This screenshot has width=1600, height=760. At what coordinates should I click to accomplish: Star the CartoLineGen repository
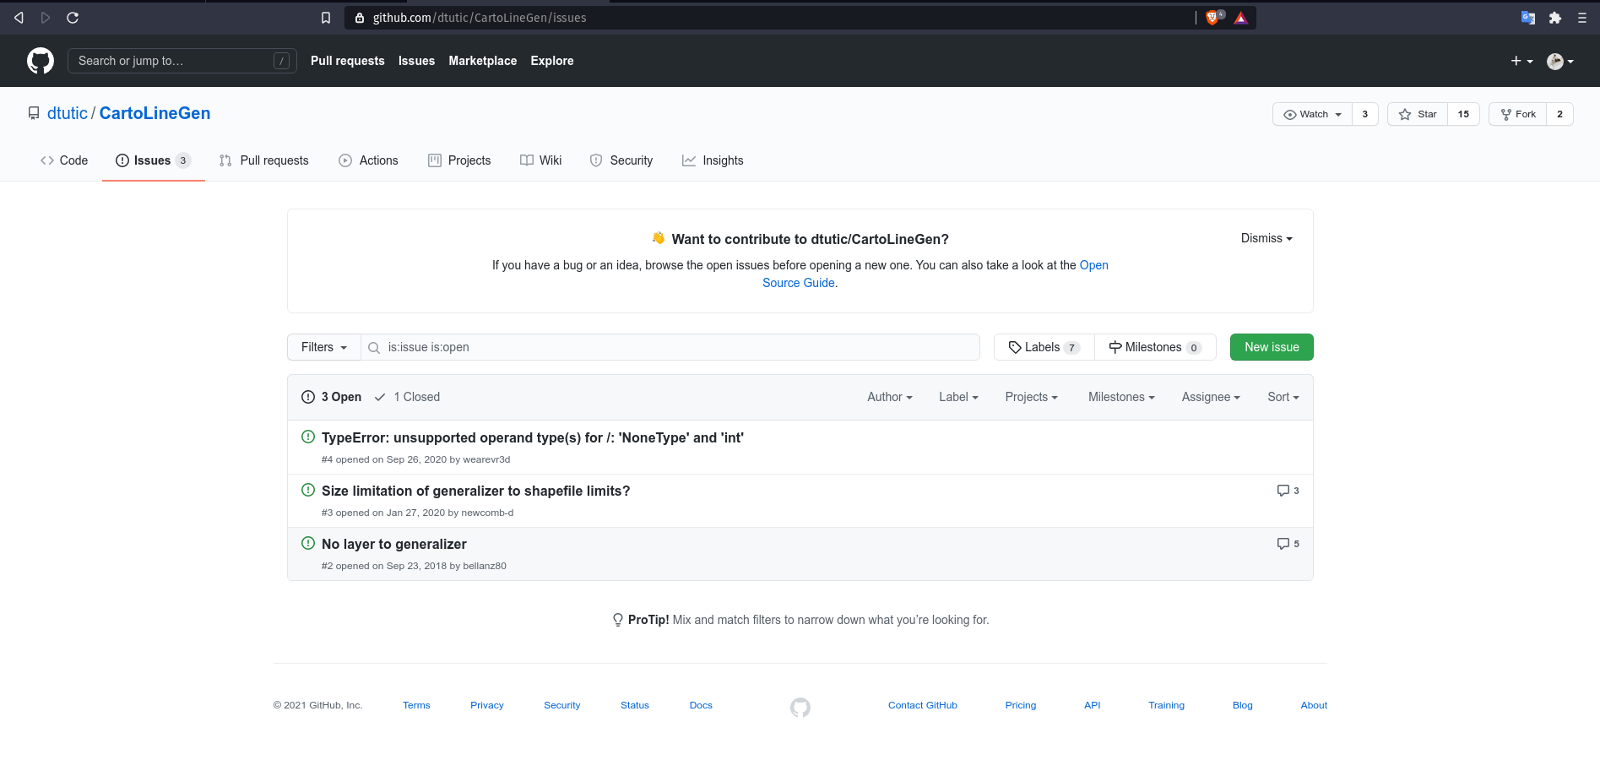1418,114
